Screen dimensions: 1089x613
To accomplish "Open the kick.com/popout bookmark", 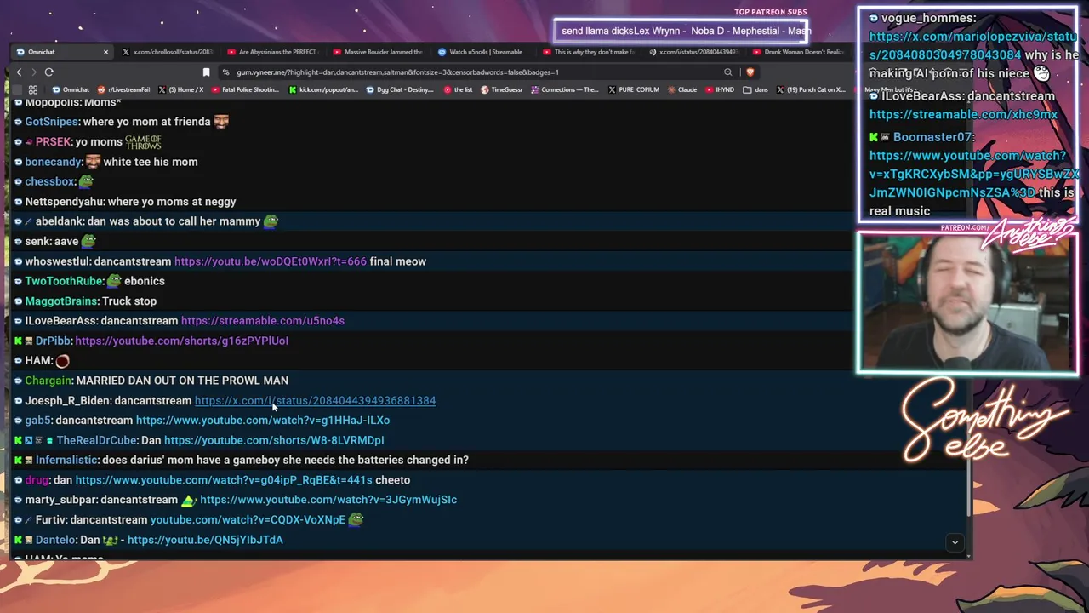I will point(324,89).
